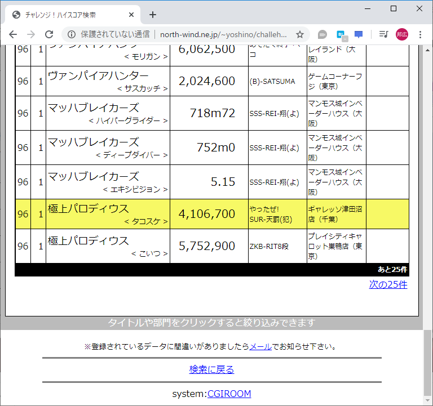The height and width of the screenshot is (406, 433).
Task: Open the blue B! bookmark extension
Action: coord(342,35)
